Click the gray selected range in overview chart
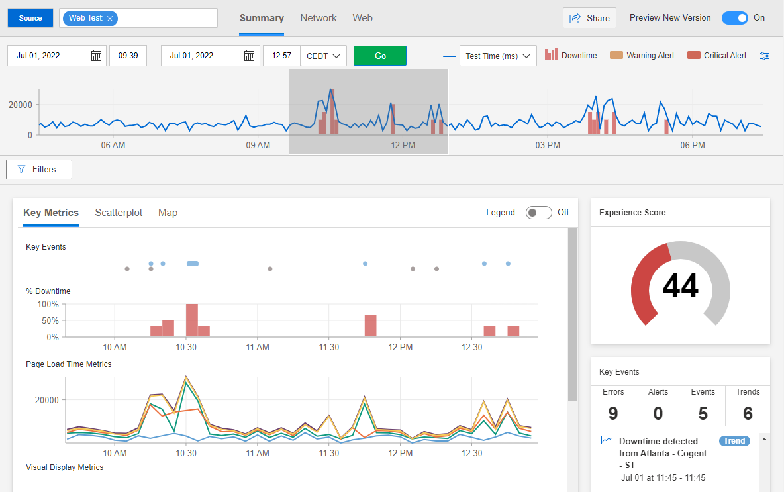The height and width of the screenshot is (492, 784). [x=369, y=111]
